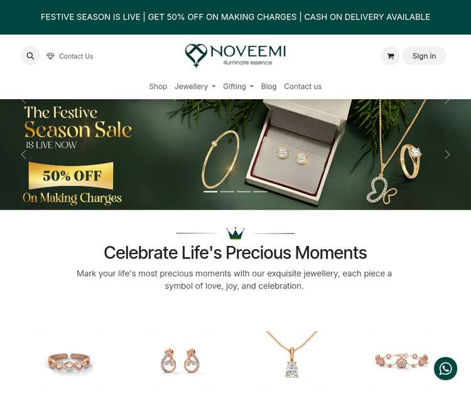Open the Shop menu item

158,87
